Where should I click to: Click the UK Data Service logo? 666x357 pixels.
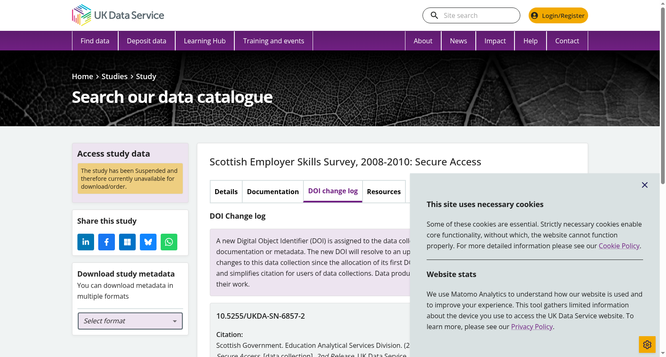click(x=118, y=15)
